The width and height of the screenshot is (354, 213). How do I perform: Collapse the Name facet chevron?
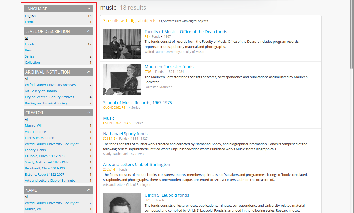click(x=89, y=190)
